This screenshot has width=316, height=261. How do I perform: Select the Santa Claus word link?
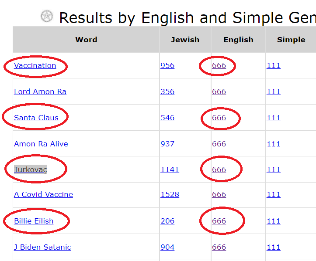[x=36, y=118]
